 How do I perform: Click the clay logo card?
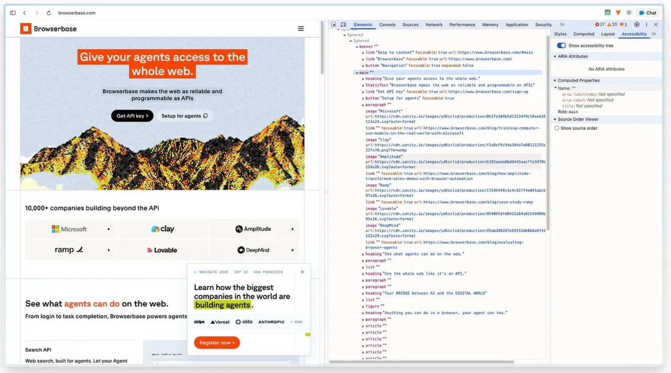coord(163,229)
